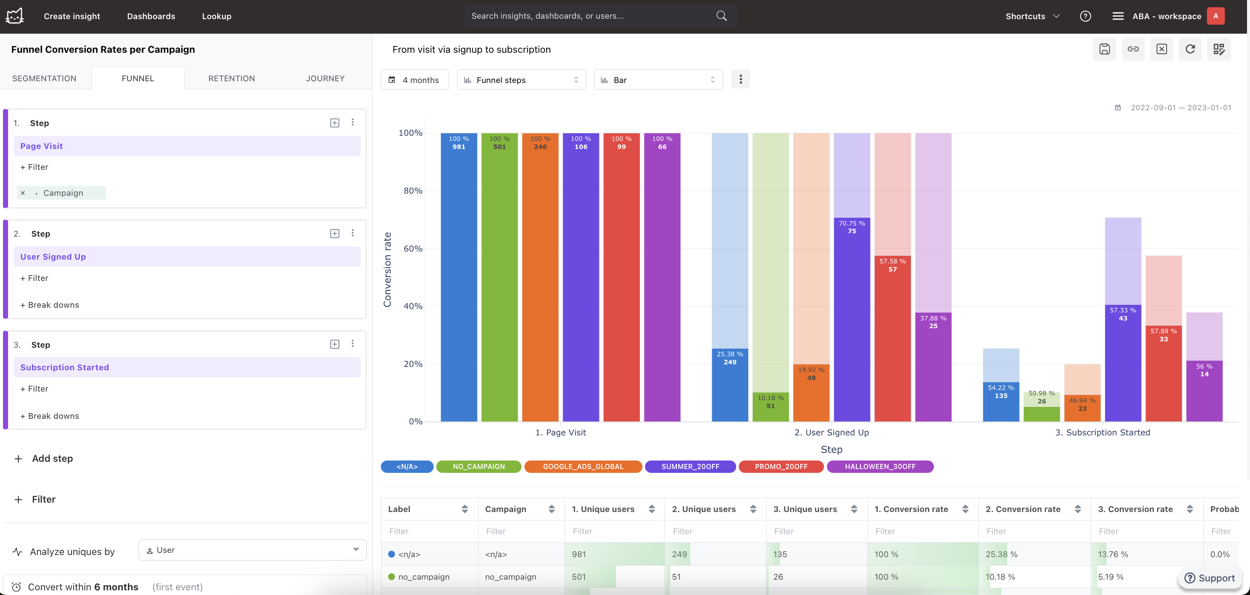Image resolution: width=1250 pixels, height=595 pixels.
Task: Open the 4 months date range picker
Action: [415, 80]
